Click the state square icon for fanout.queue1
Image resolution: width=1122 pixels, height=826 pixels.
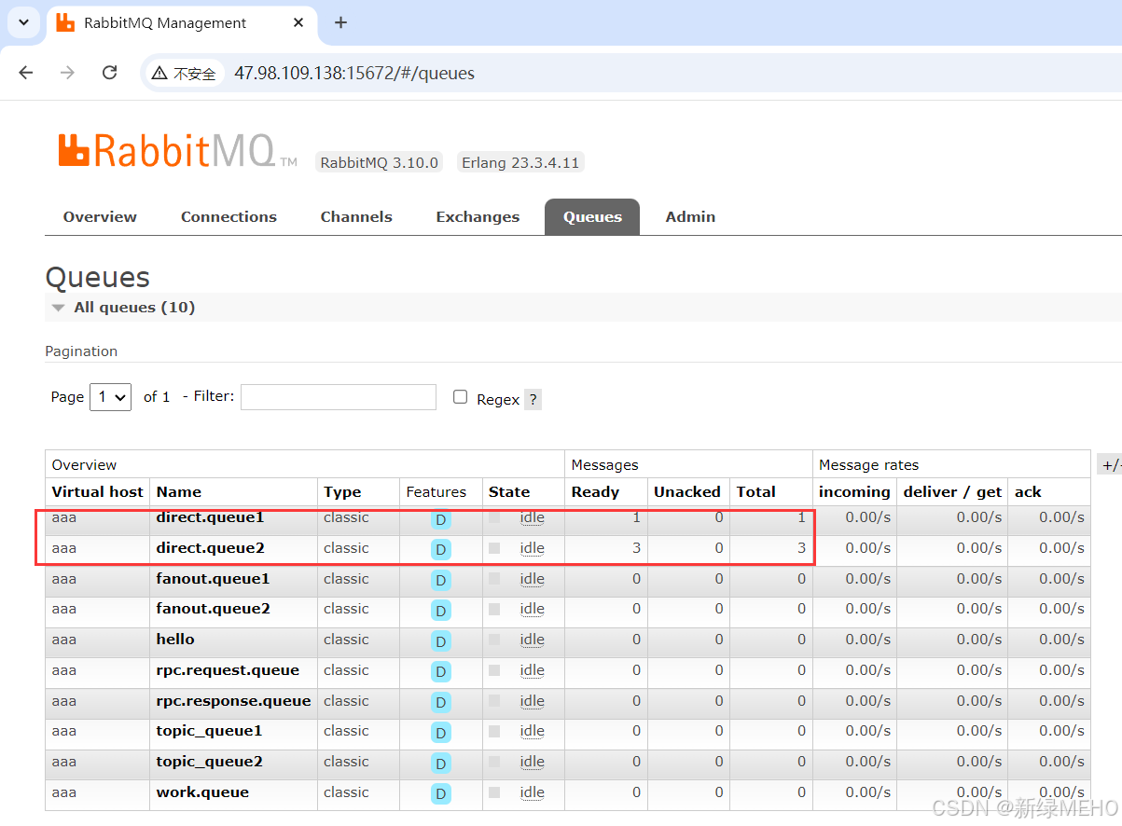click(x=494, y=579)
